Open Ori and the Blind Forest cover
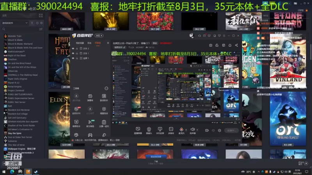Image resolution: width=312 pixels, height=175 pixels. pos(288,119)
